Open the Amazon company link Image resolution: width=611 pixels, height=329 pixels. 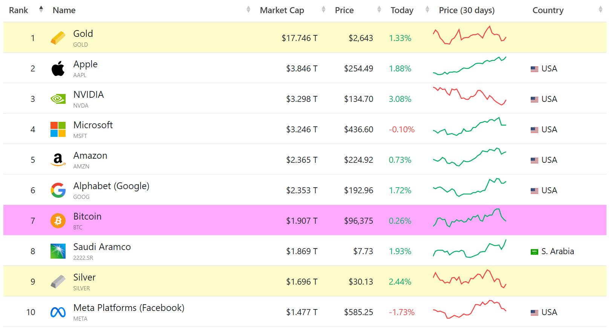(90, 155)
